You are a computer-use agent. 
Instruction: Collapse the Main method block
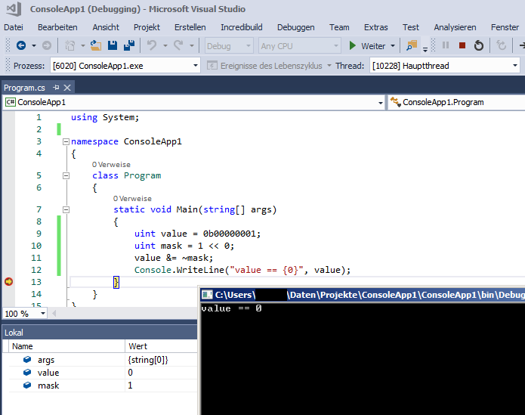[66, 209]
